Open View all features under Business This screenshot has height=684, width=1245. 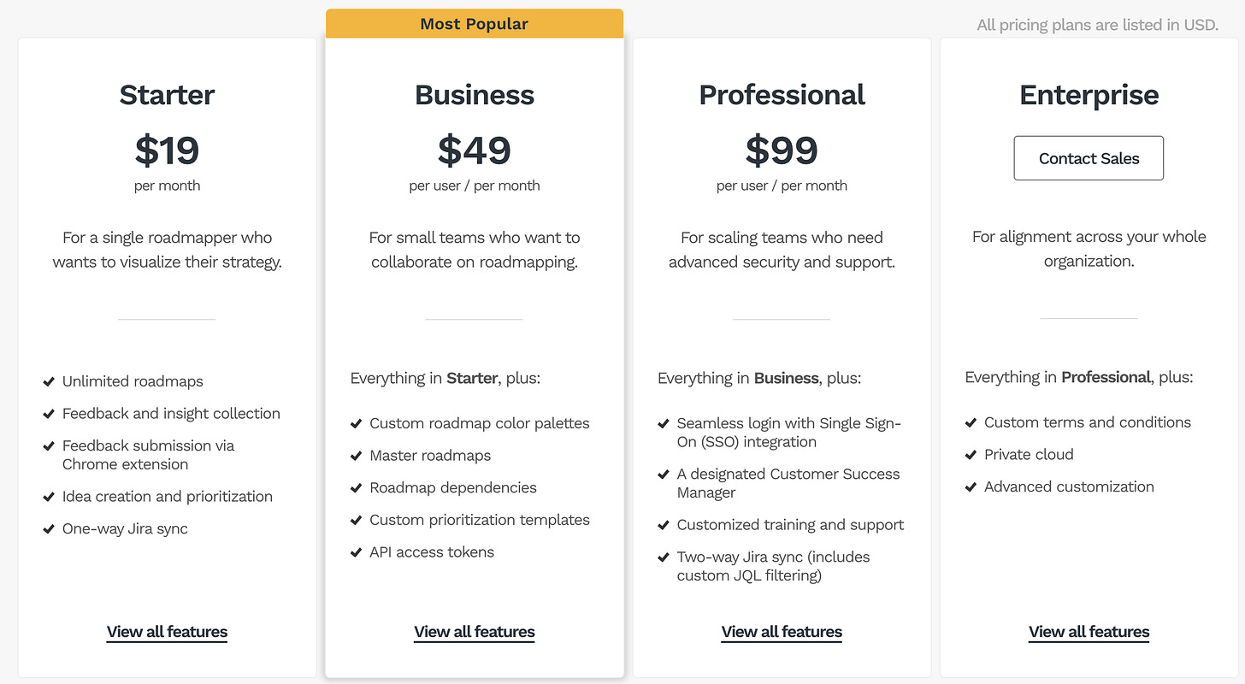pyautogui.click(x=475, y=632)
